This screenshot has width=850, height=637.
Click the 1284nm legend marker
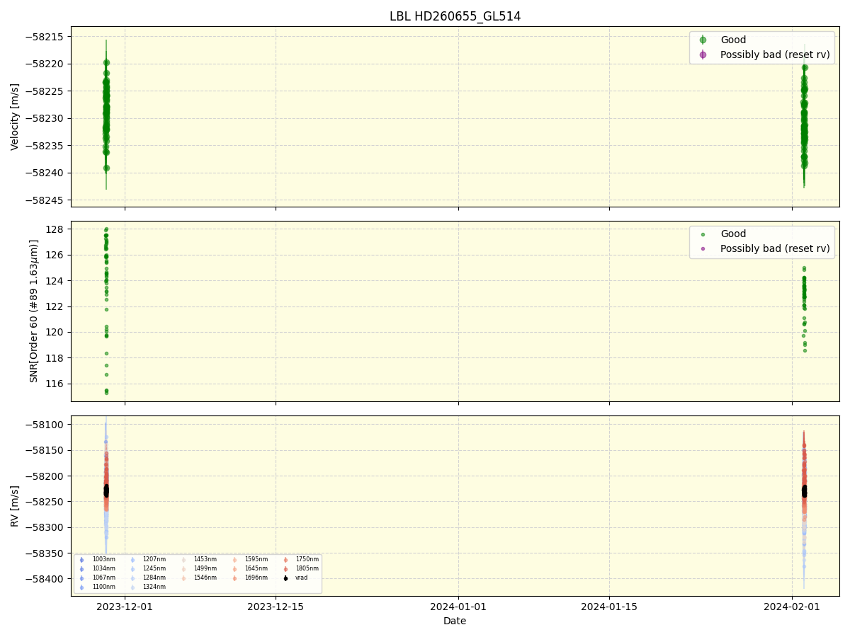pos(132,578)
